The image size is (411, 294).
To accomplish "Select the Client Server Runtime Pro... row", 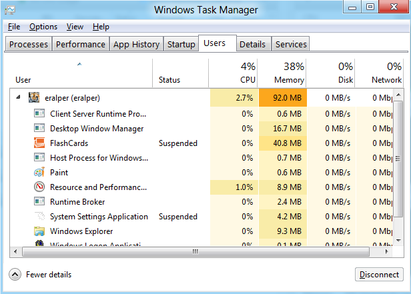I will [201, 113].
